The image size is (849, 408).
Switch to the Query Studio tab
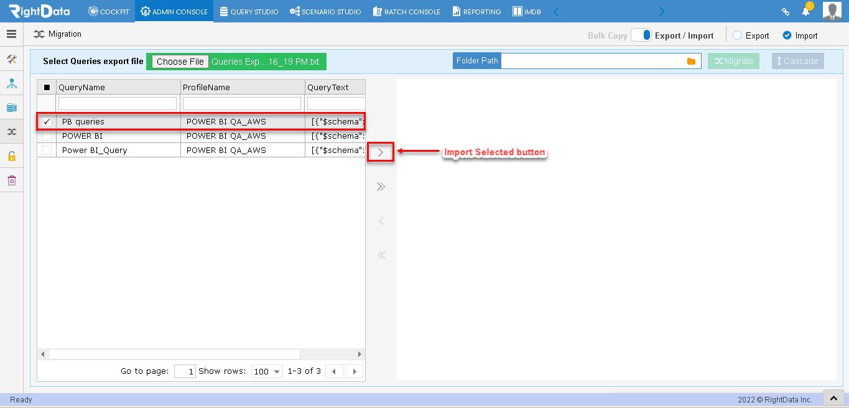tap(249, 11)
